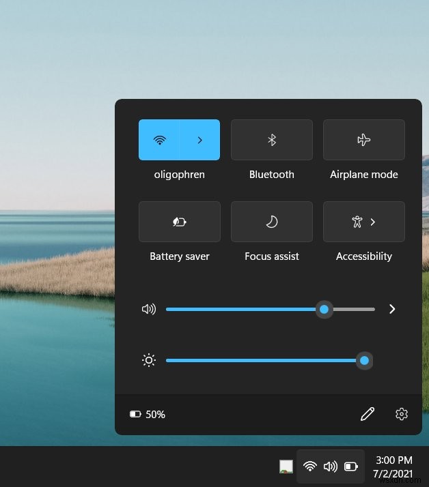Click the image thumbnail icon in the taskbar
This screenshot has height=487, width=429.
point(286,467)
